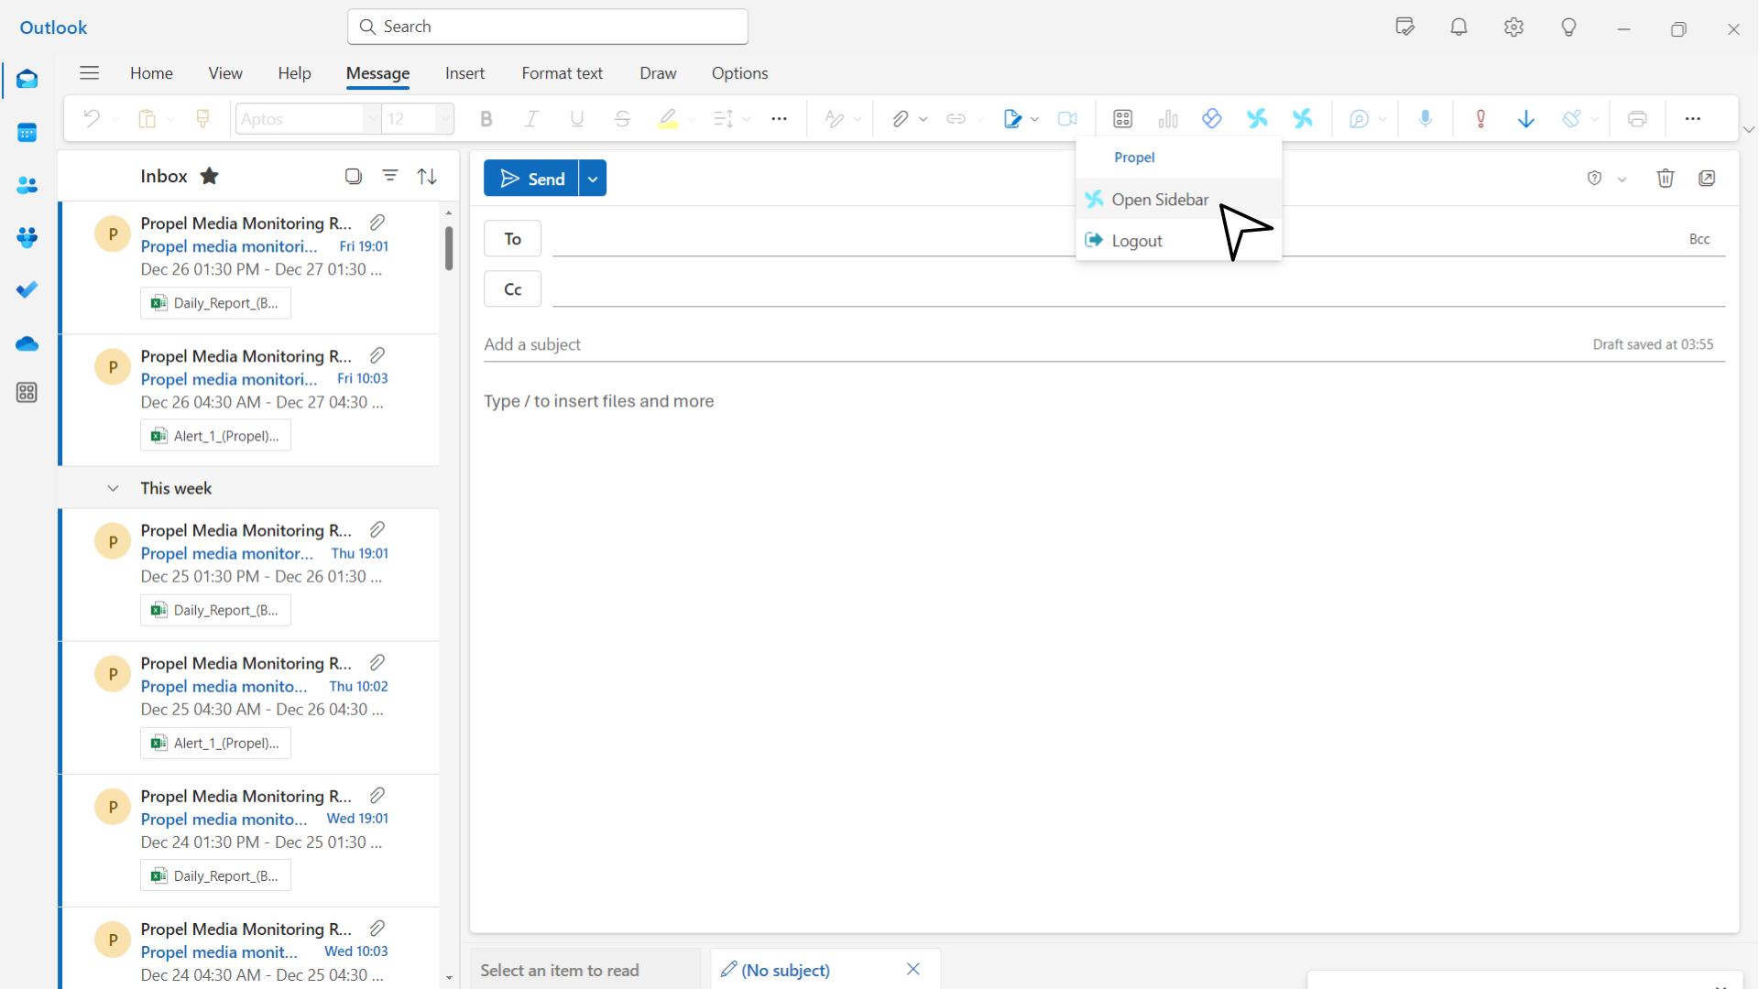Open the Calendar module icon
1759x989 pixels.
coord(27,133)
